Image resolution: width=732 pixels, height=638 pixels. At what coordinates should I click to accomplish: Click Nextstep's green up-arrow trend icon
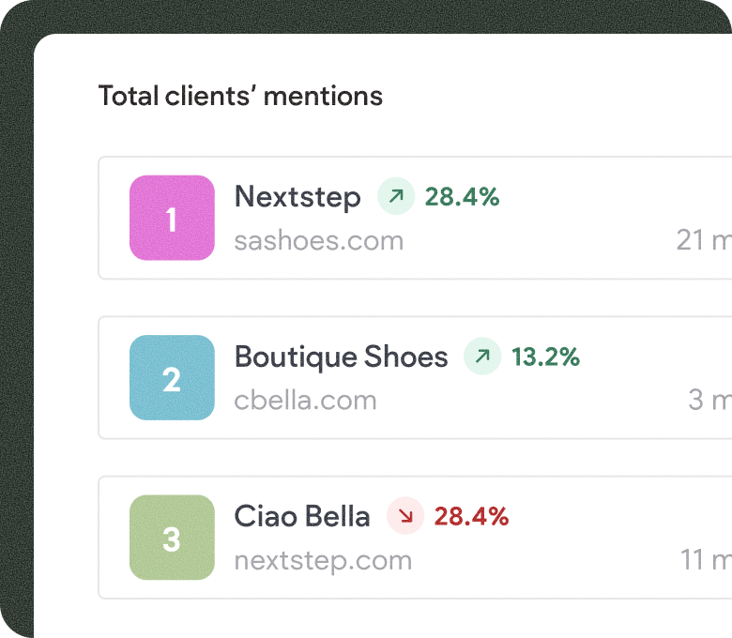tap(396, 196)
